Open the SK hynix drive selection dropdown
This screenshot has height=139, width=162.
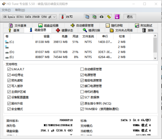pyautogui.click(x=30, y=17)
